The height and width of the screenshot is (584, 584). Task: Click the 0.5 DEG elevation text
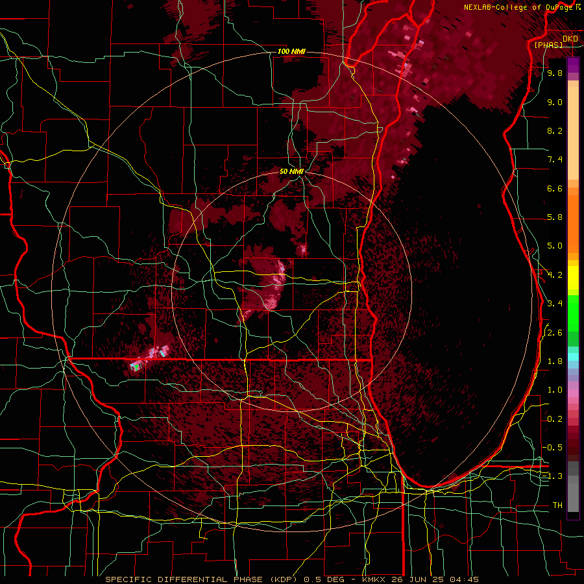[323, 579]
